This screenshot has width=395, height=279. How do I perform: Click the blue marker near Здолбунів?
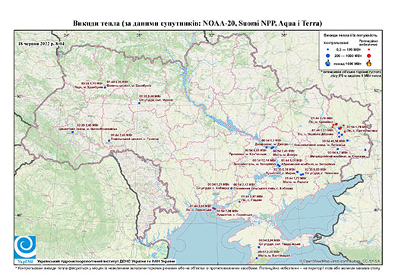tap(105, 87)
